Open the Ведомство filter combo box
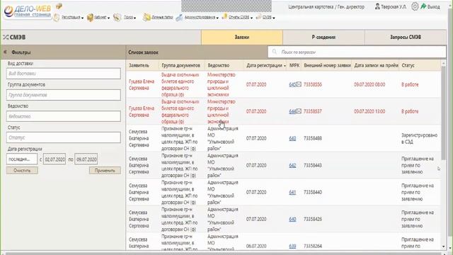This screenshot has width=453, height=255. click(64, 116)
